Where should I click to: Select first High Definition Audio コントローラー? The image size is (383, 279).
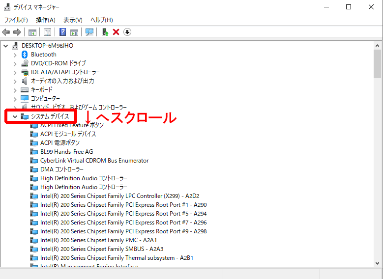pos(84,178)
